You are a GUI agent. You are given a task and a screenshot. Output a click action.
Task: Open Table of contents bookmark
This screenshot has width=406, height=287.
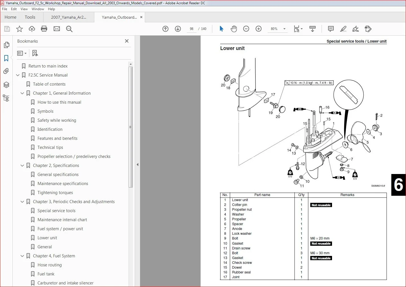49,84
